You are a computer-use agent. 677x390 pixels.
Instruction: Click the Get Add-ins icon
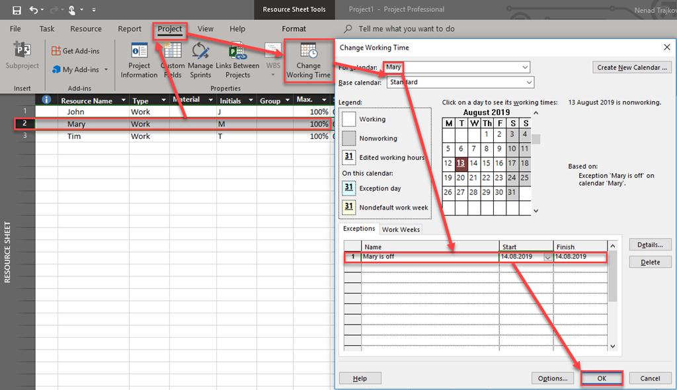[56, 51]
